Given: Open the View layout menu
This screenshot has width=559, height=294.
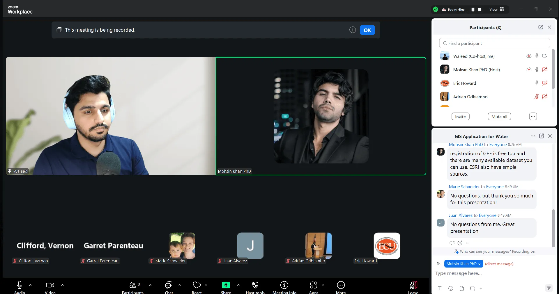Looking at the screenshot, I should click(x=496, y=10).
